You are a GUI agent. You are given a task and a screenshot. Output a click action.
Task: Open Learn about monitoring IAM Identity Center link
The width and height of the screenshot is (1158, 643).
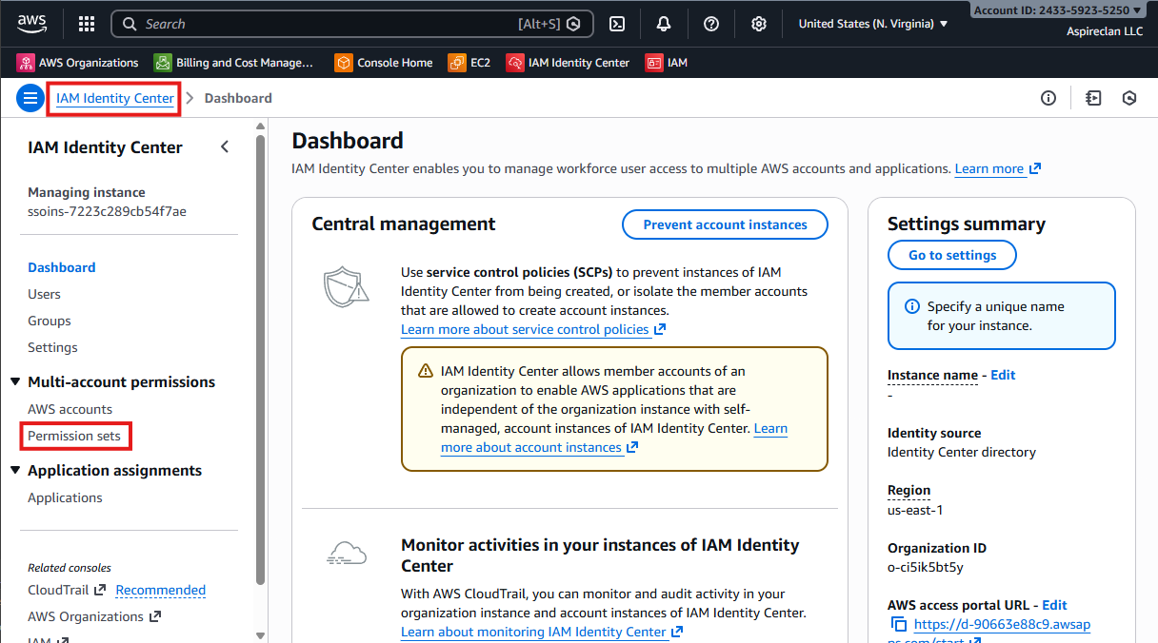pos(542,632)
